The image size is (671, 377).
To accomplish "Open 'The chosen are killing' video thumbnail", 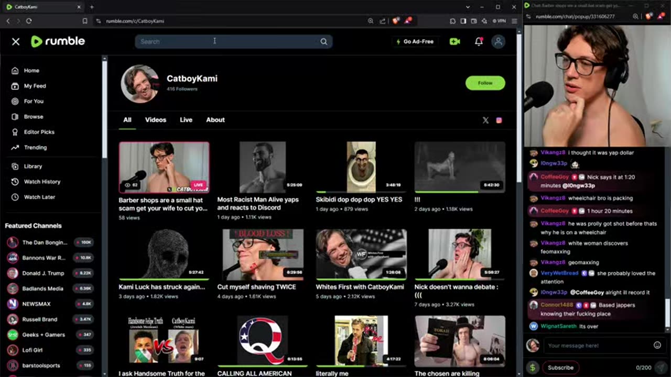I will click(x=460, y=340).
